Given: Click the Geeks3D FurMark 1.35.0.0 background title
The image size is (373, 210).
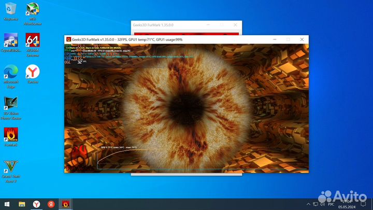Looking at the screenshot, I should (x=153, y=25).
